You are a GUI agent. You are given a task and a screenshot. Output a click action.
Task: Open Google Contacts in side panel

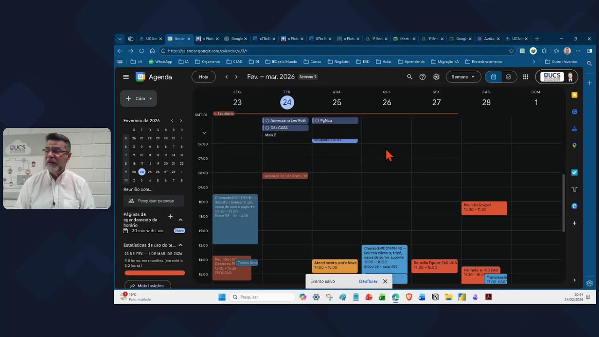click(574, 129)
